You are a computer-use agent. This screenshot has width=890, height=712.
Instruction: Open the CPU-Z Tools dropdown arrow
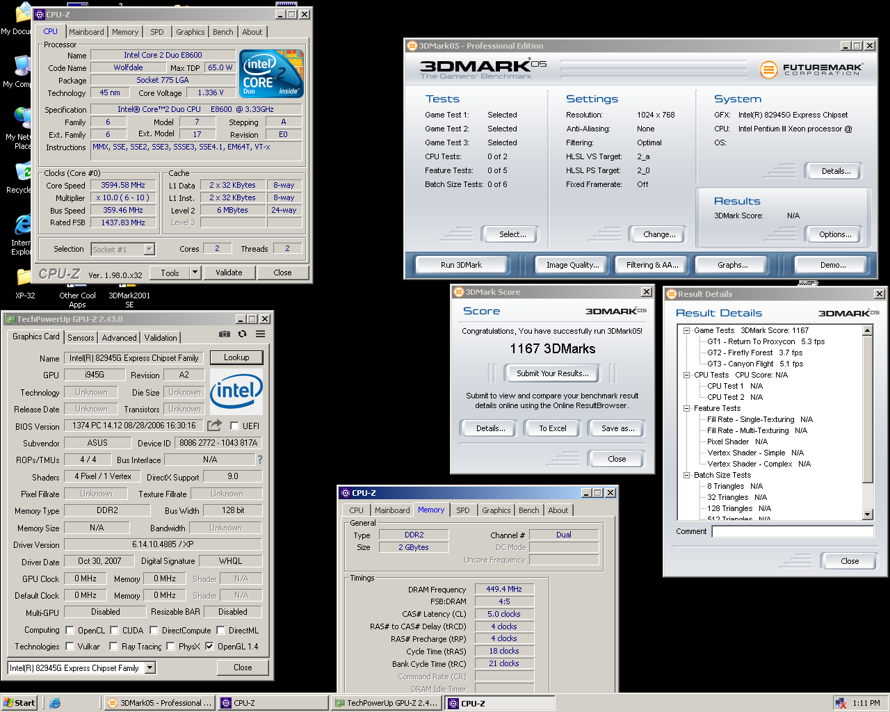pyautogui.click(x=195, y=273)
